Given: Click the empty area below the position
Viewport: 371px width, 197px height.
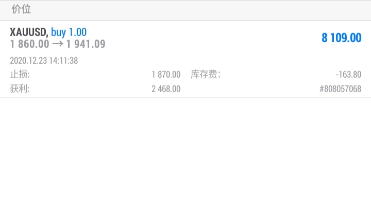Looking at the screenshot, I should 185,148.
